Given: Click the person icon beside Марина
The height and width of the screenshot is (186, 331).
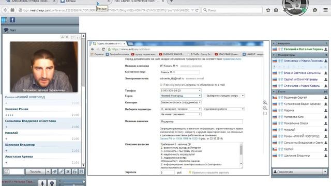Looking at the screenshot, I should coord(326,111).
